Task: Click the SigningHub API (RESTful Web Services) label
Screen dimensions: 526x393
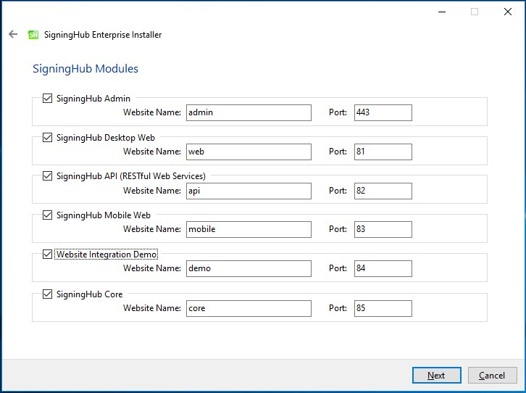Action: (x=131, y=176)
